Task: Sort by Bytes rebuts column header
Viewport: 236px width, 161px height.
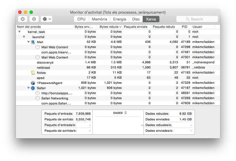Action: tap(110, 27)
